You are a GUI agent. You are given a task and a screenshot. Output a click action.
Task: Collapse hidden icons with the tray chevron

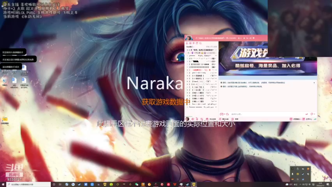[300, 185]
